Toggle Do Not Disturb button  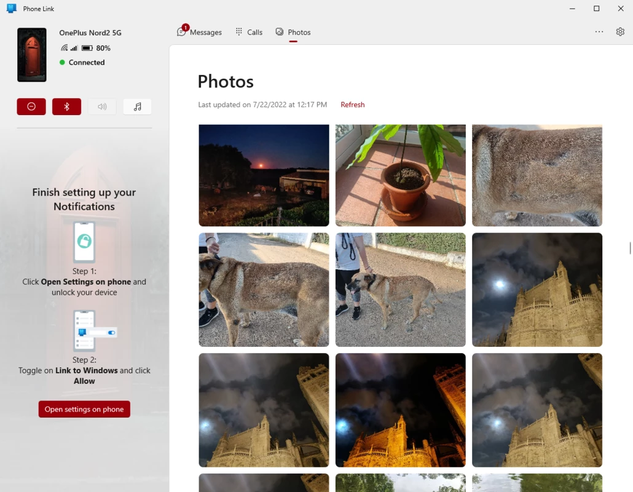click(x=31, y=106)
